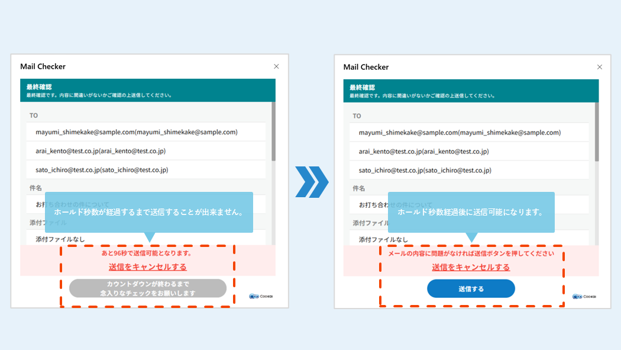Click 送信をキャンセルする below the 96-second countdown

click(x=148, y=267)
